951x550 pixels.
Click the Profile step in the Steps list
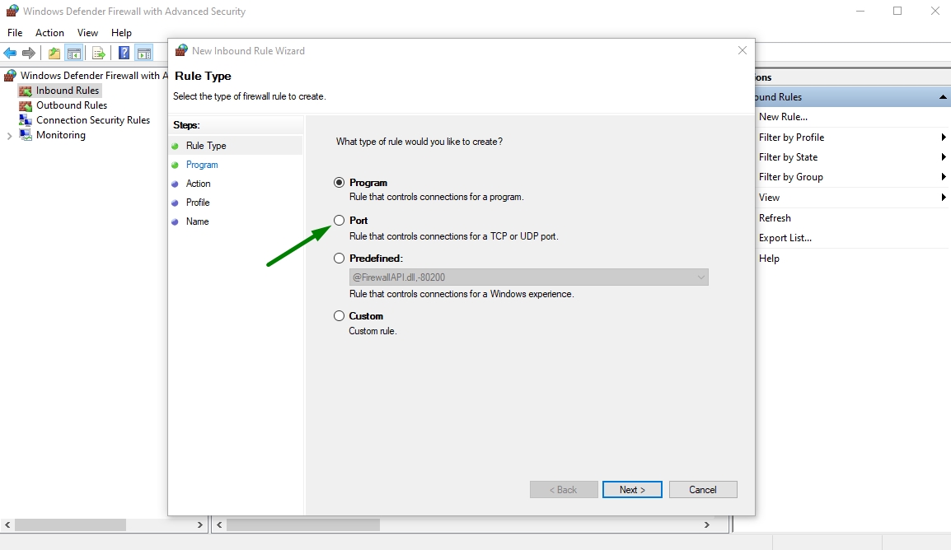[x=198, y=203]
